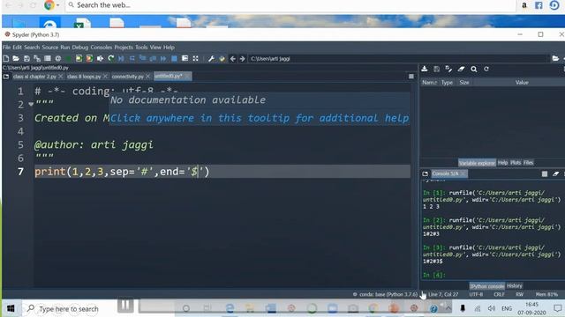565x317 pixels.
Task: Open the Edit menu
Action: [x=18, y=47]
